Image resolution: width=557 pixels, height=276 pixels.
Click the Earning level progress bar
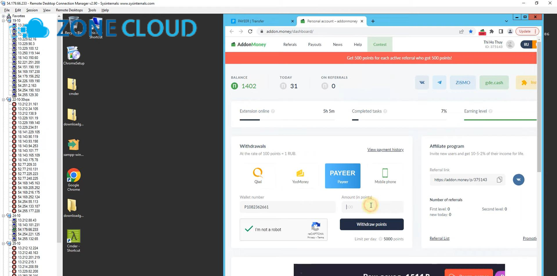click(500, 119)
